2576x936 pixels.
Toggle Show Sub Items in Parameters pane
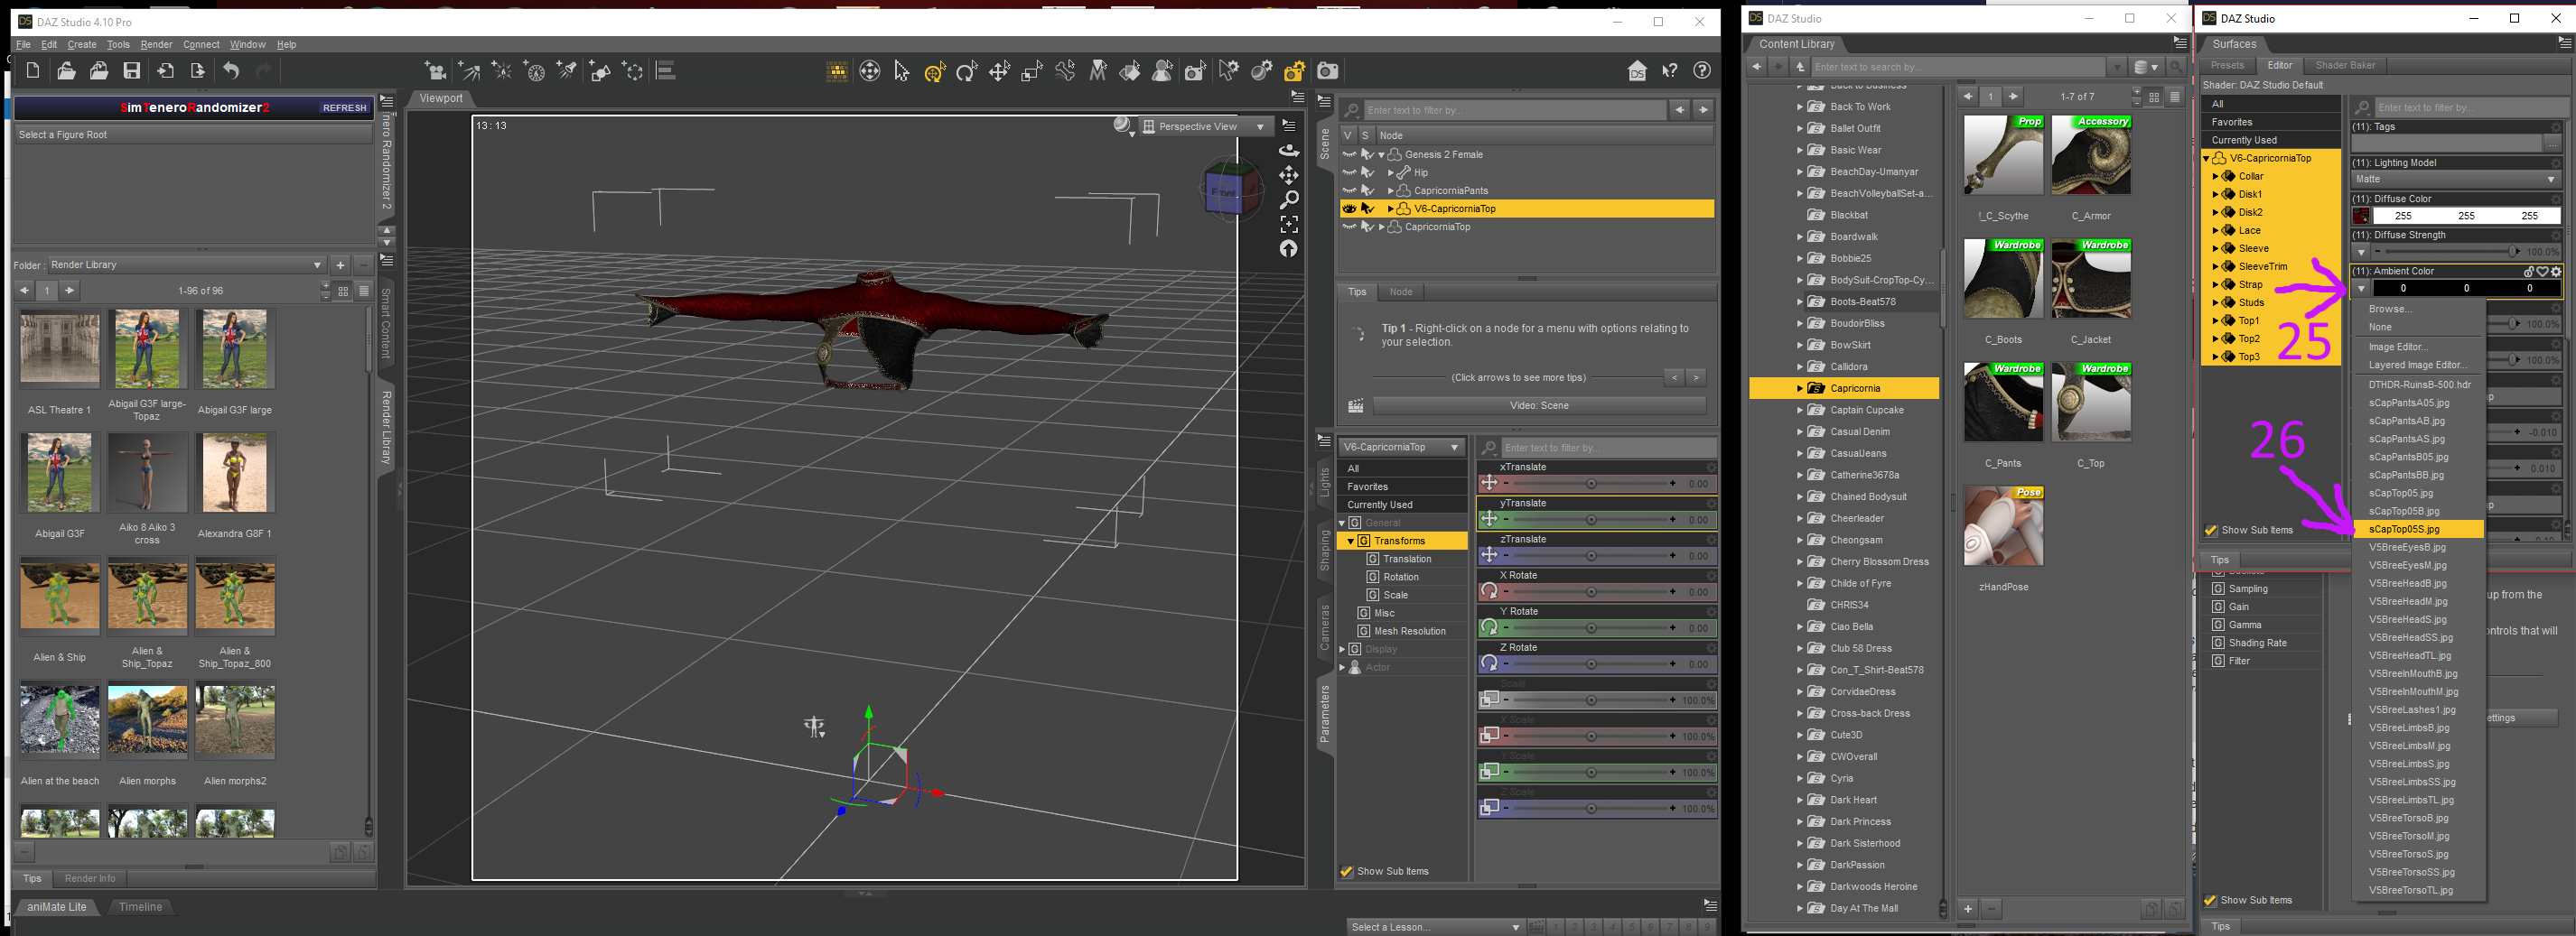1347,872
